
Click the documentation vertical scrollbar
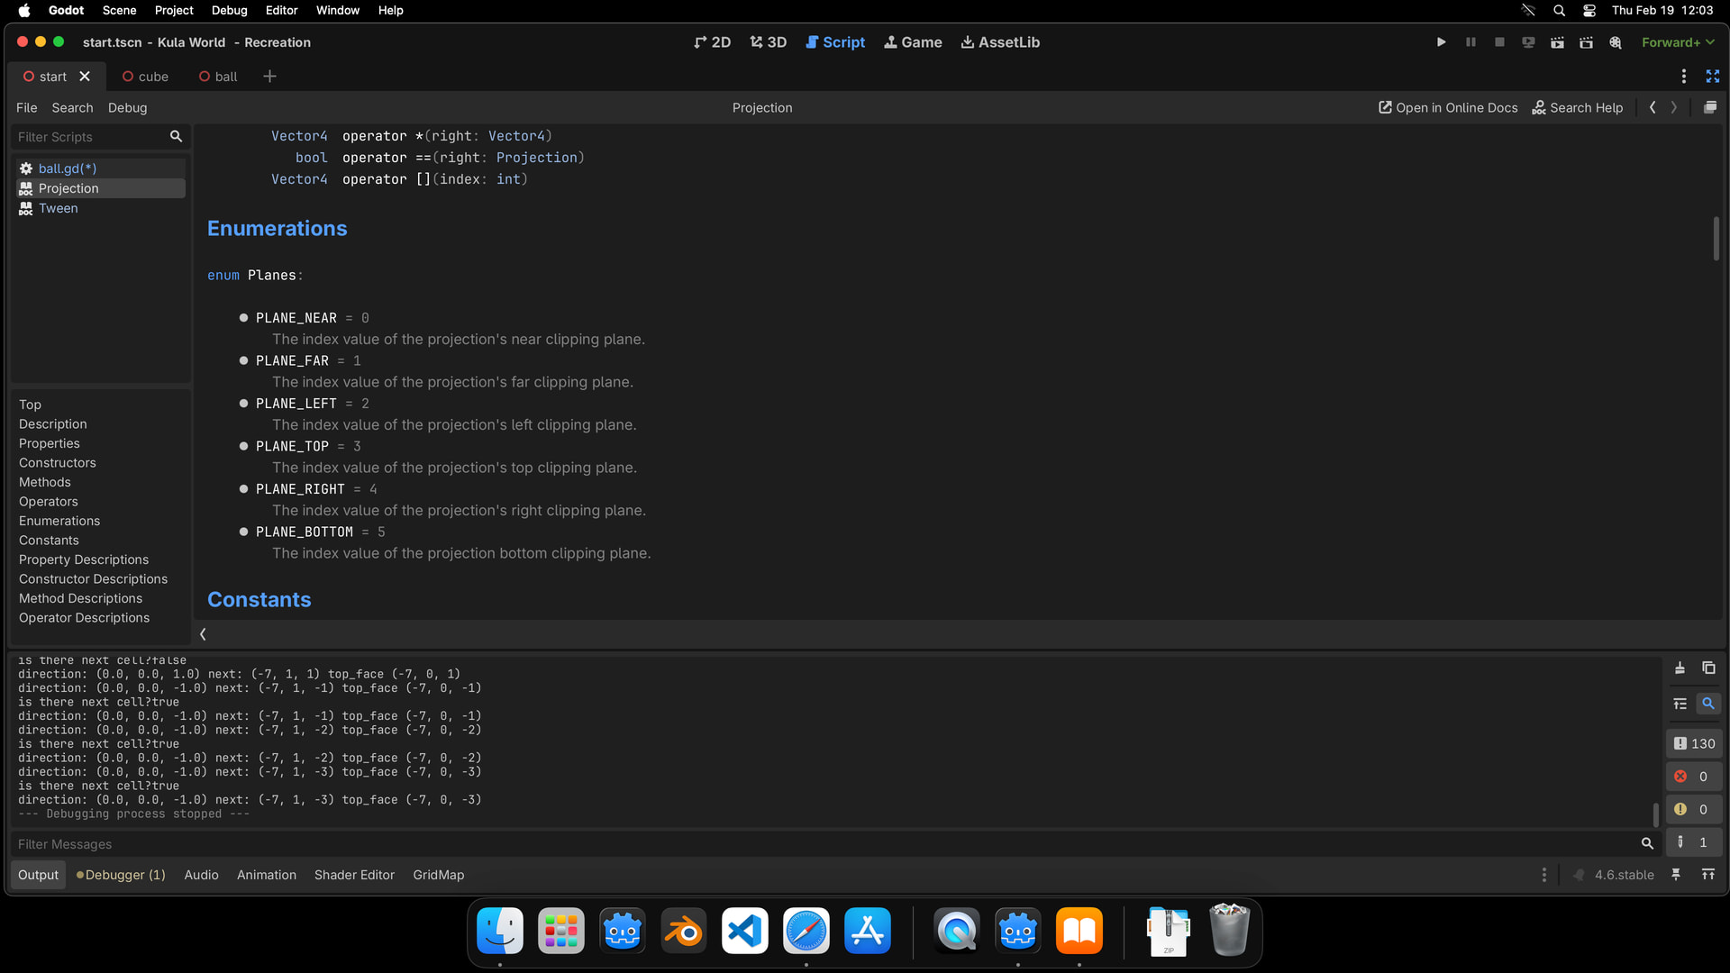1716,239
